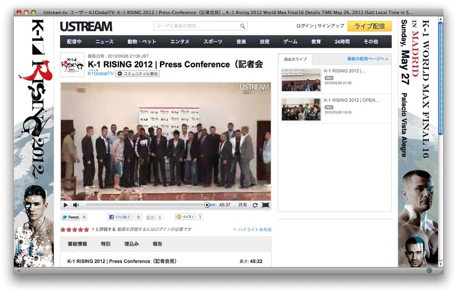Click the search magnifier icon
Viewport: 457px width, 293px height.
242,26
